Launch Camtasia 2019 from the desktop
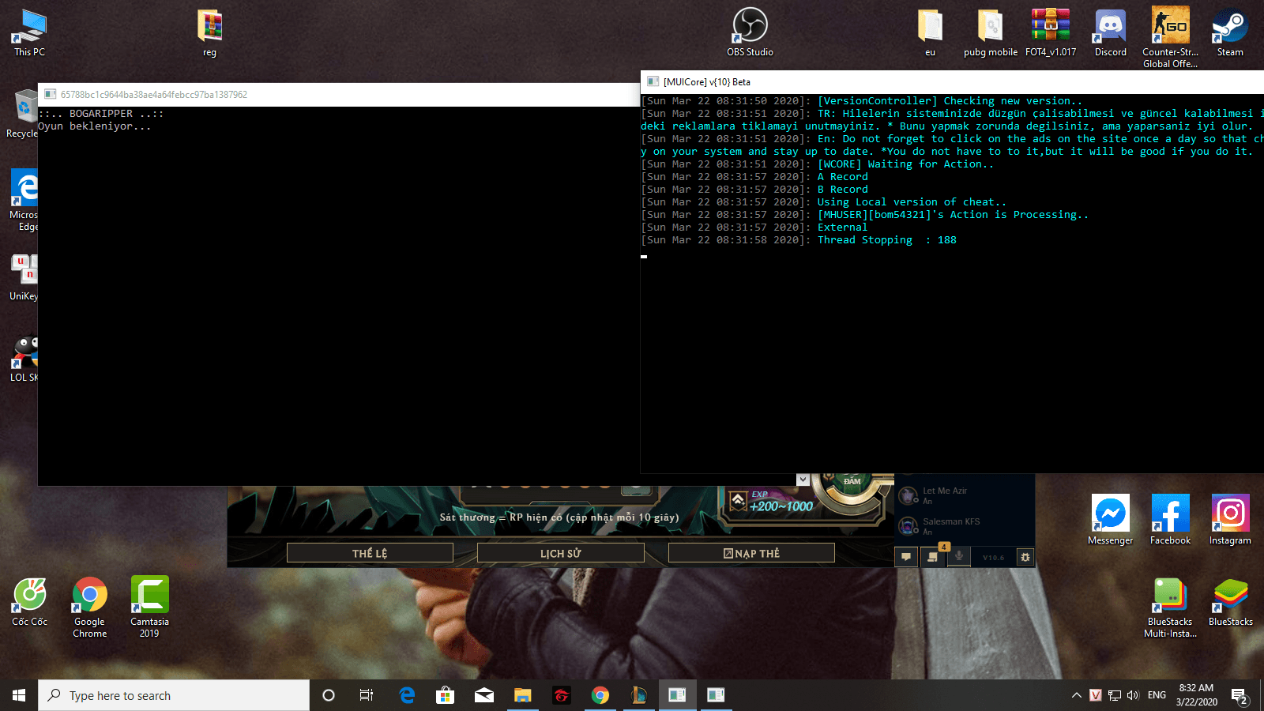 pos(149,608)
